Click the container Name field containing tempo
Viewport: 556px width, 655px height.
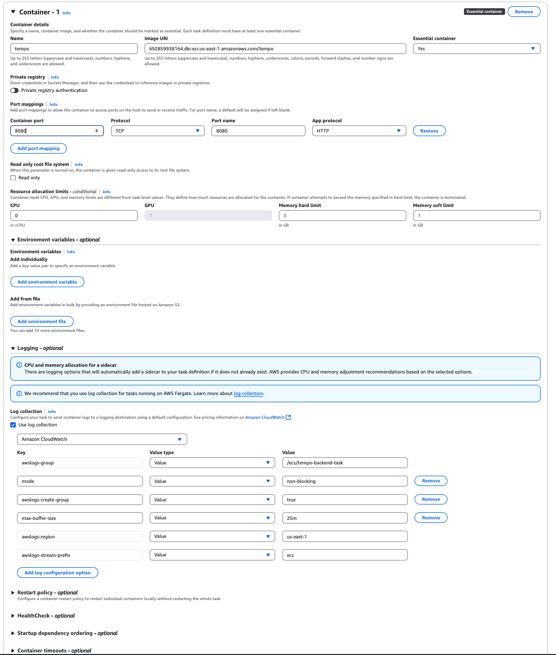click(74, 49)
